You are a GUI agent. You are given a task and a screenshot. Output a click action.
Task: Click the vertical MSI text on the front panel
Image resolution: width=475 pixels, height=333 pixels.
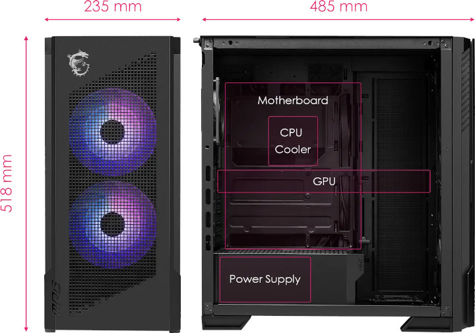point(56,298)
